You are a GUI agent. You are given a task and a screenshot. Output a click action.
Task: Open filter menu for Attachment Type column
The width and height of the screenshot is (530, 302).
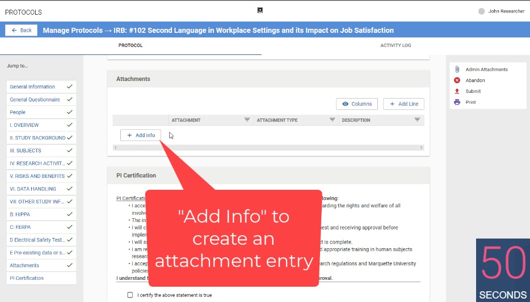(332, 120)
